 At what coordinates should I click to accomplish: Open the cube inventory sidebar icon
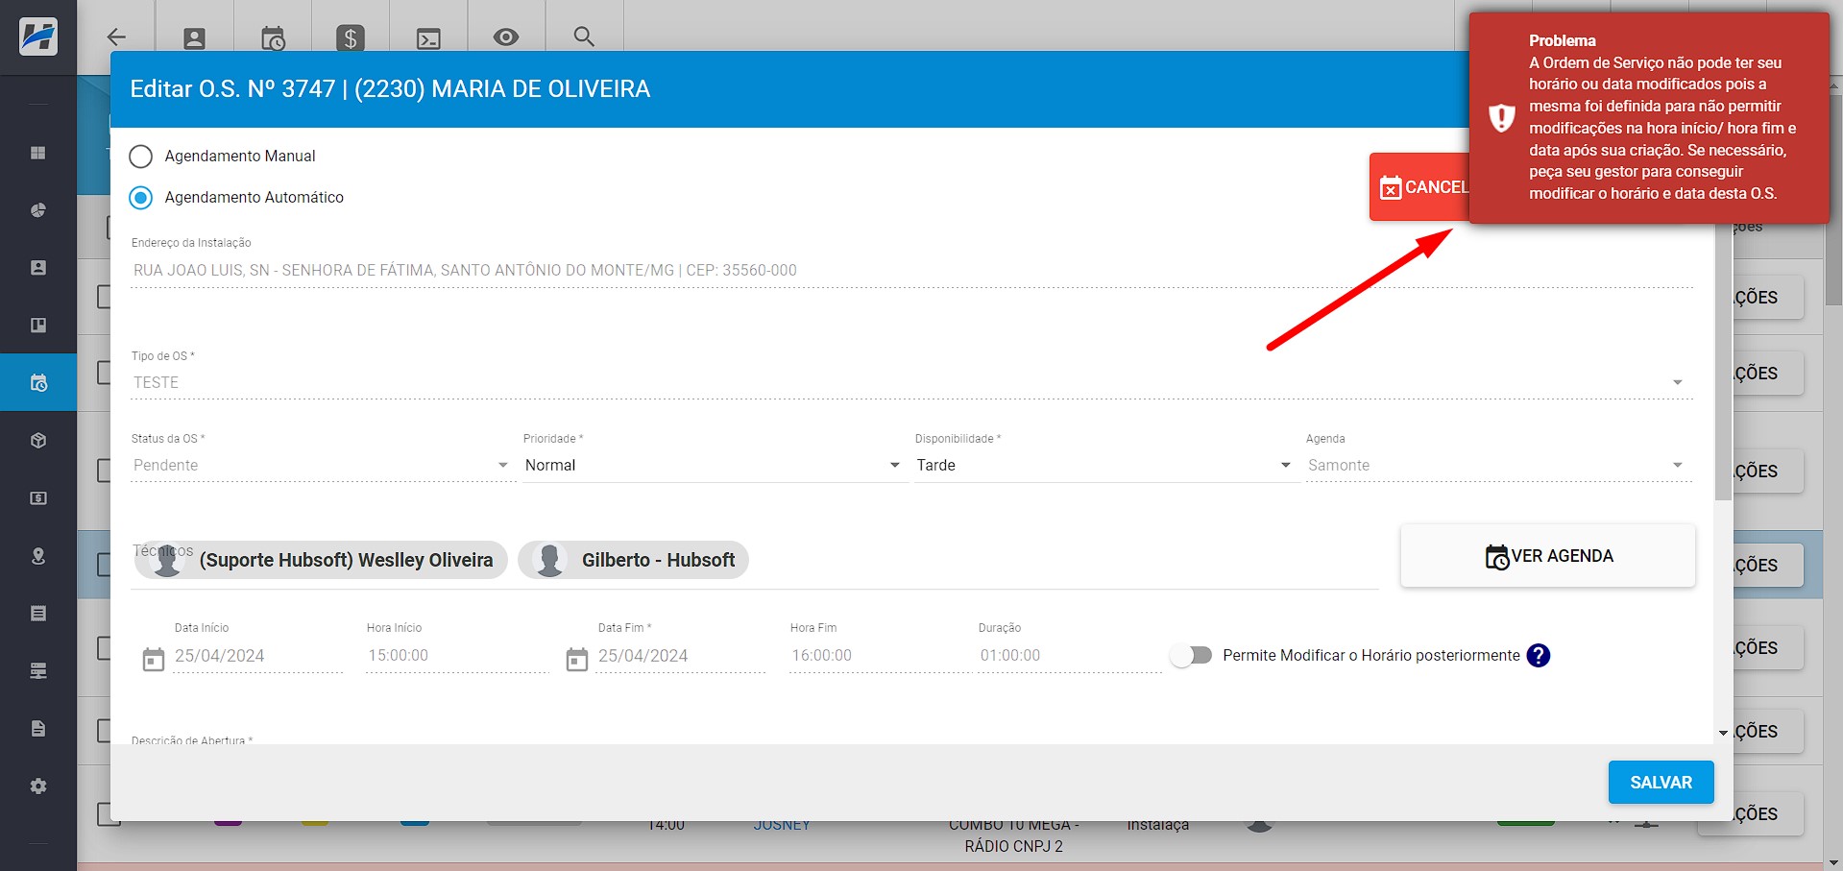coord(38,441)
